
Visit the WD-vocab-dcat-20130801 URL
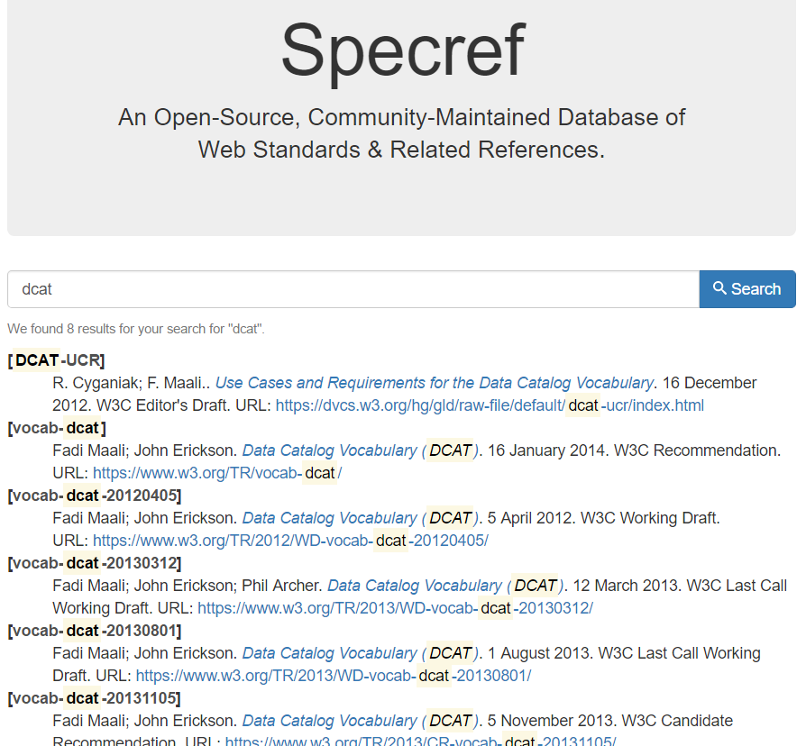334,676
